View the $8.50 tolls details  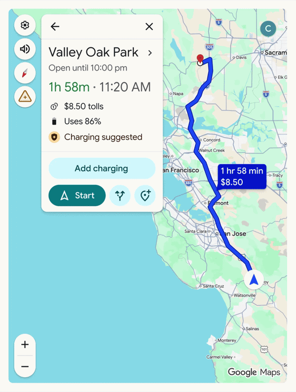point(83,107)
